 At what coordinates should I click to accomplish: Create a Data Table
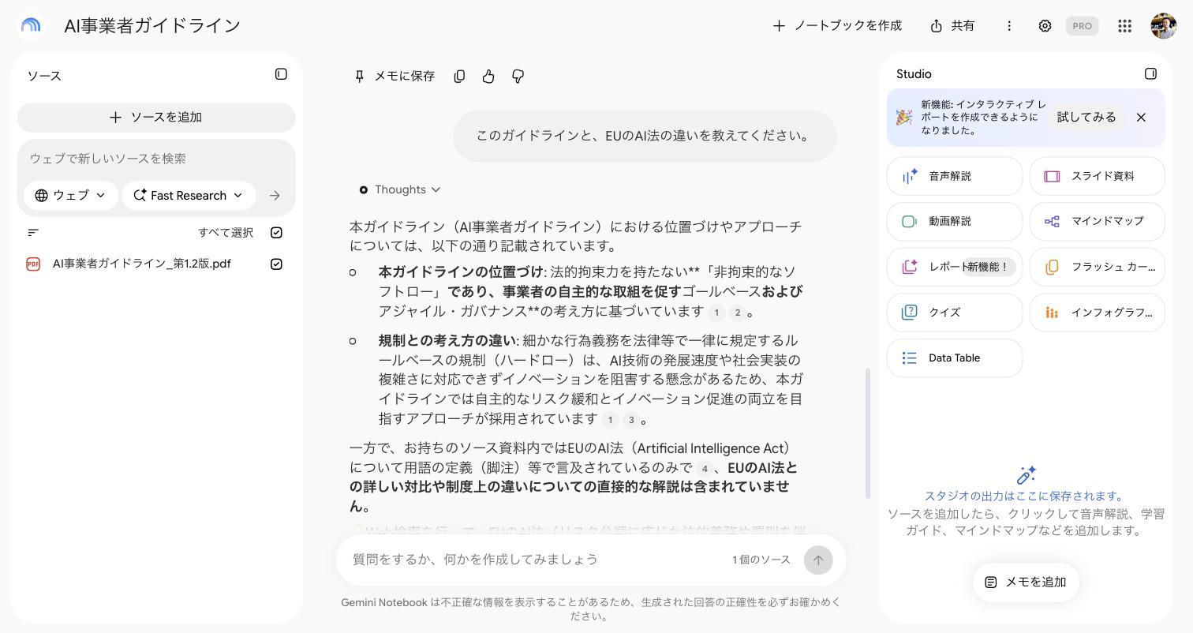[955, 358]
